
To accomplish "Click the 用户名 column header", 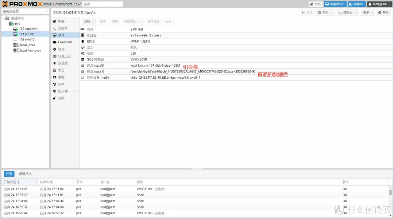I will (116, 182).
